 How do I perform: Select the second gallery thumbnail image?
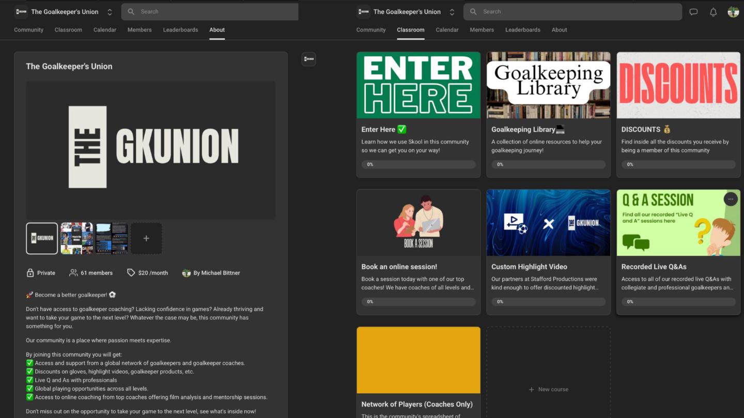click(77, 238)
